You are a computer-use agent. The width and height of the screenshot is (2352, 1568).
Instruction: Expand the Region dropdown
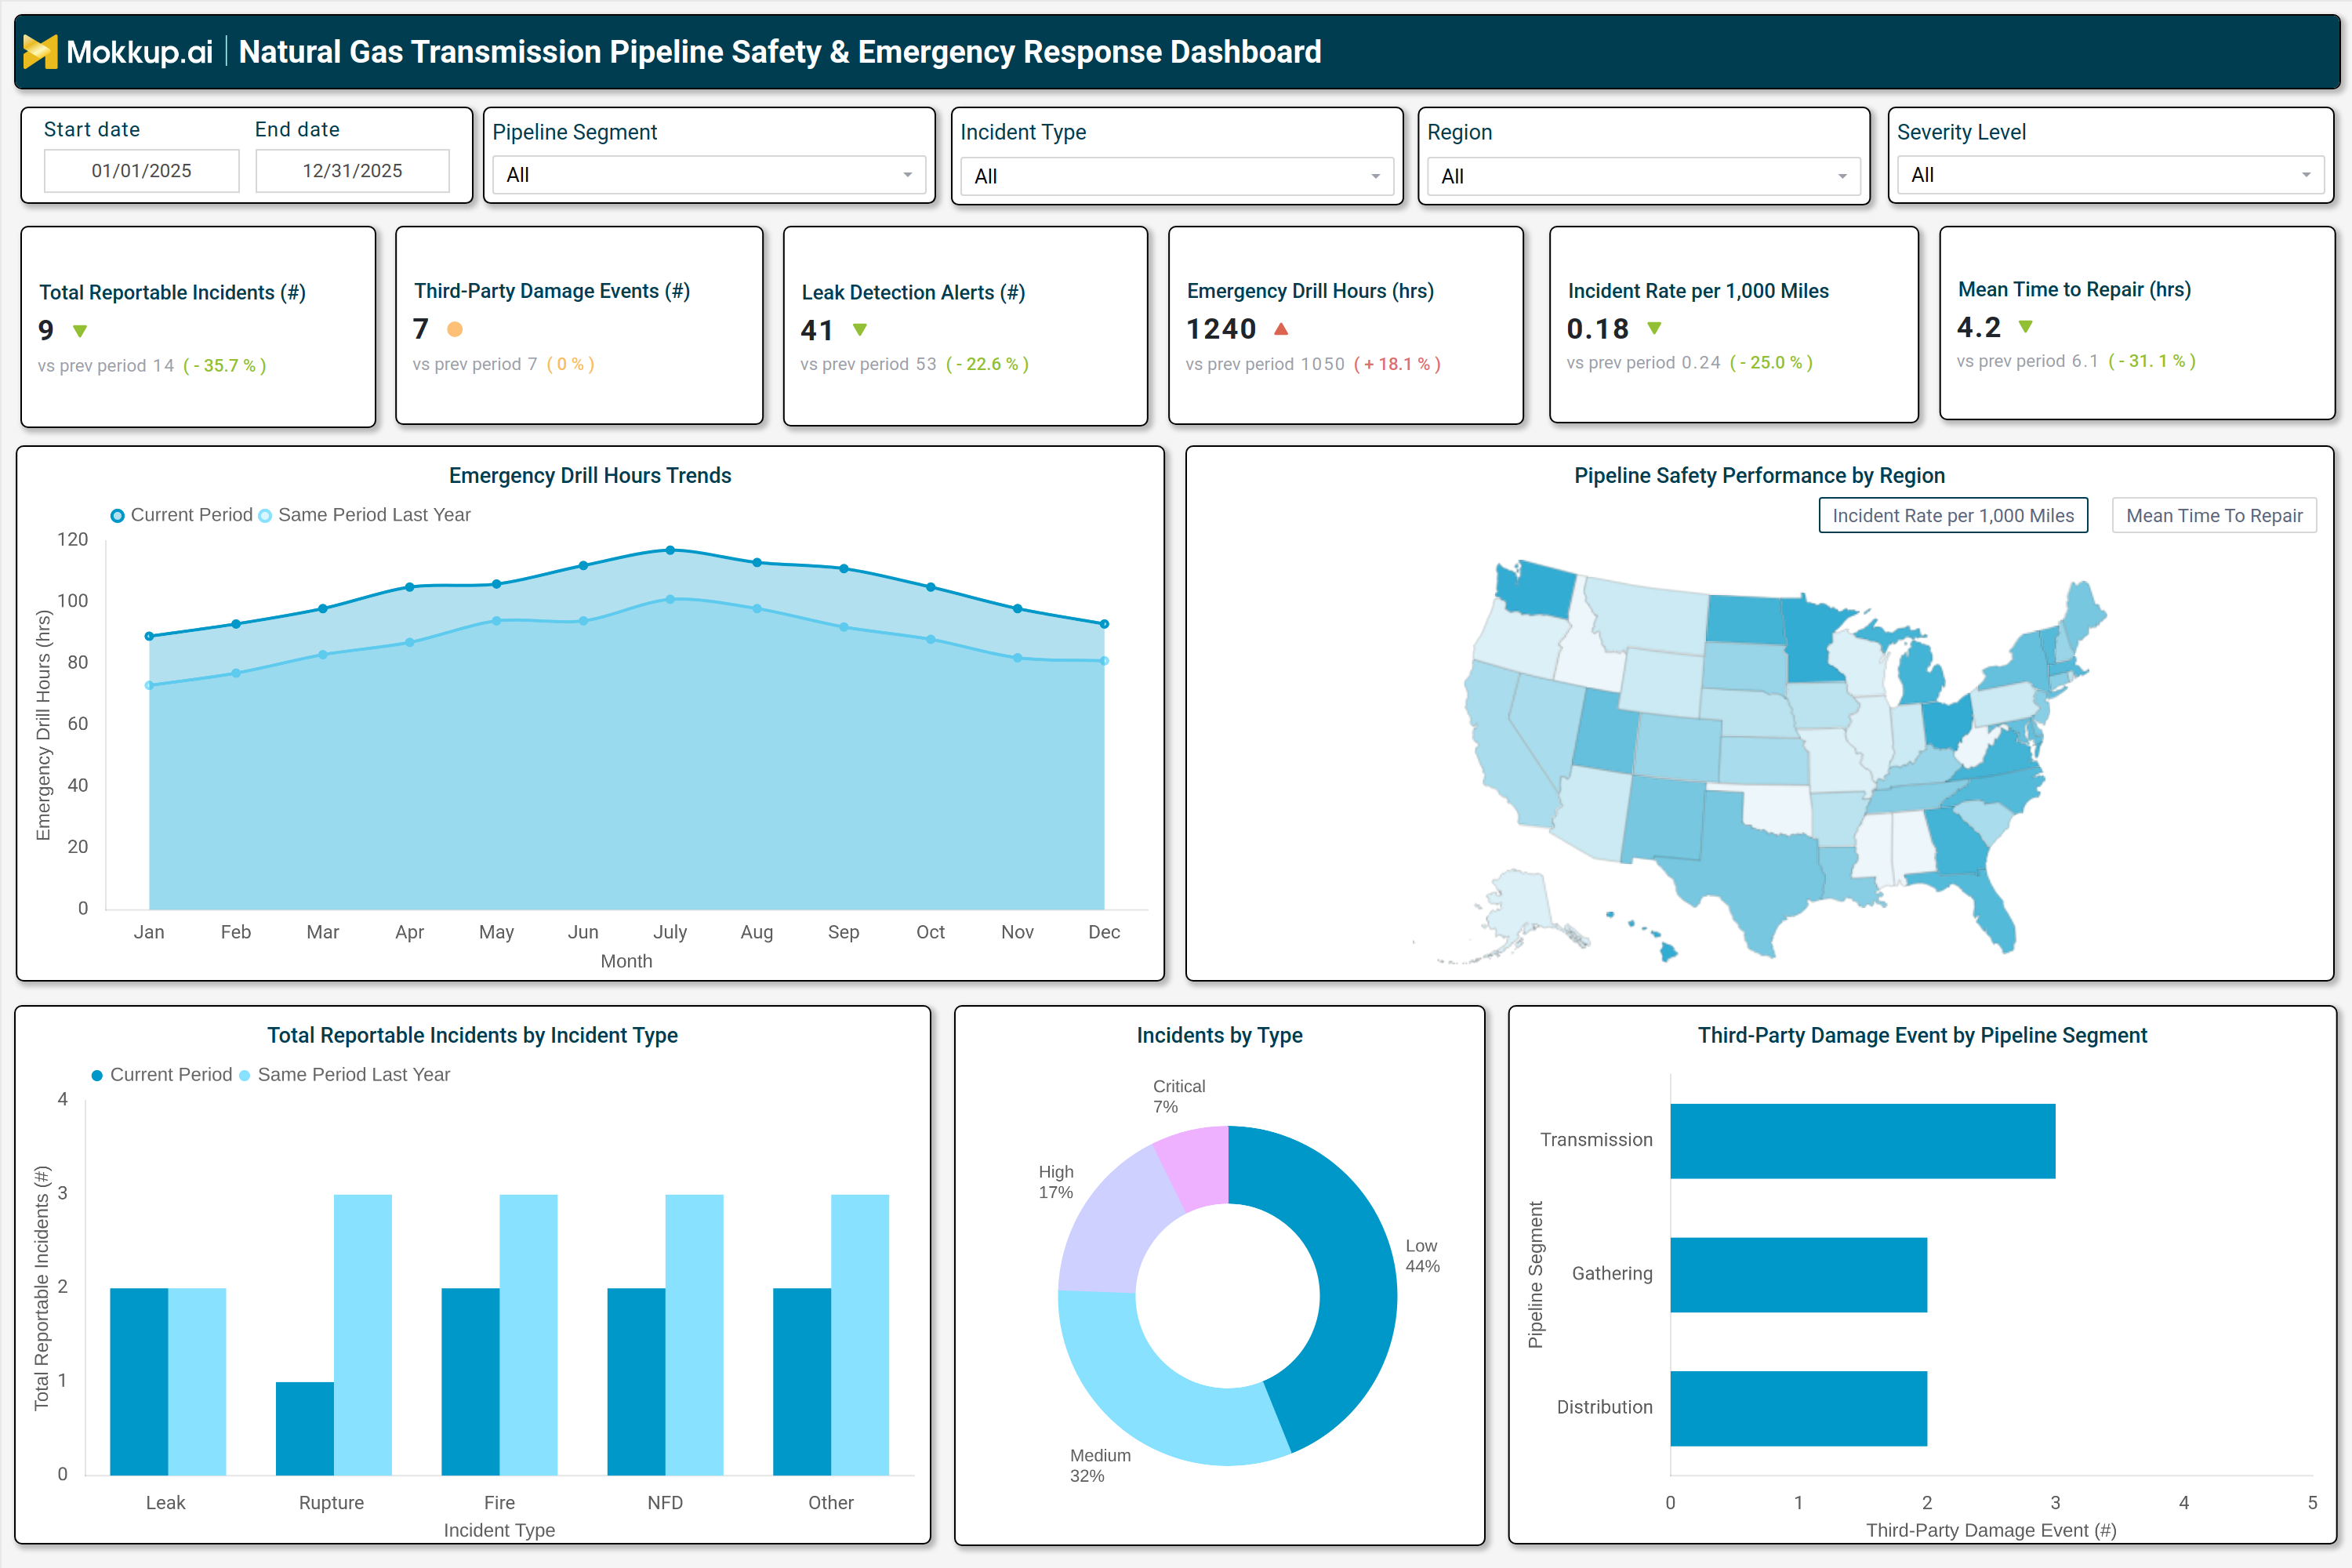point(1643,176)
